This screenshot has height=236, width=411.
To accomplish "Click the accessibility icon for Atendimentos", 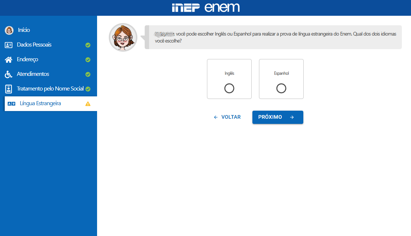I will (9, 74).
